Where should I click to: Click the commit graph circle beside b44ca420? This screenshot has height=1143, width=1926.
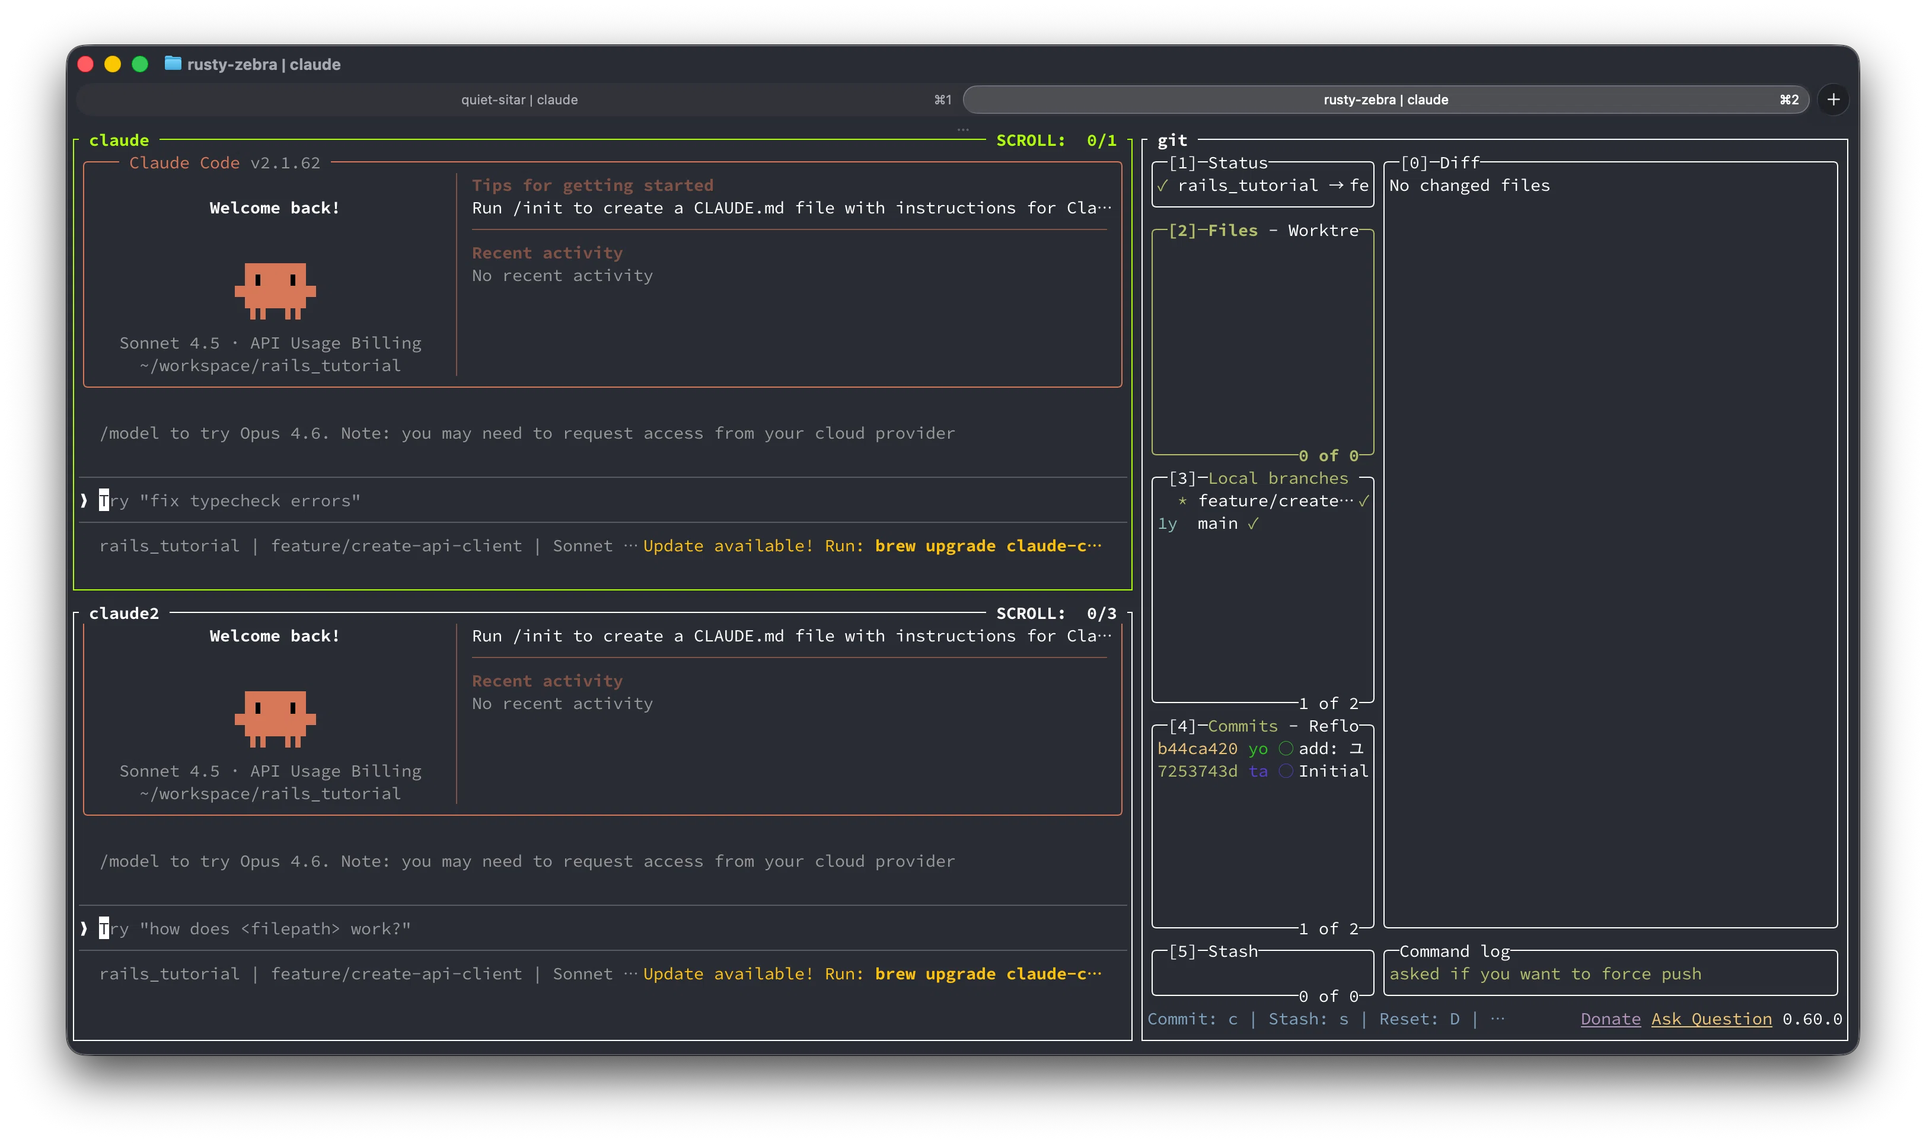coord(1285,749)
